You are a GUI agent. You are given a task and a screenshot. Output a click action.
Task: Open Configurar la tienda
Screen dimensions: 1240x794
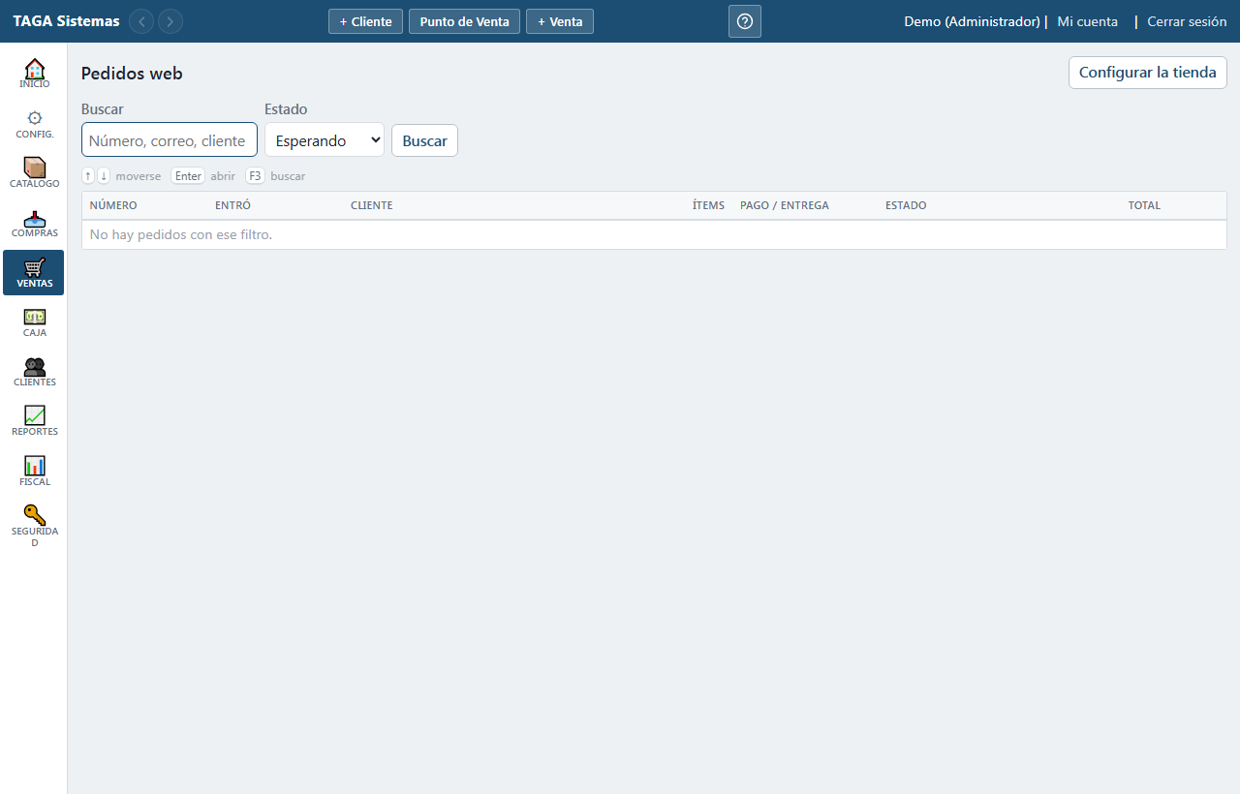click(x=1148, y=73)
